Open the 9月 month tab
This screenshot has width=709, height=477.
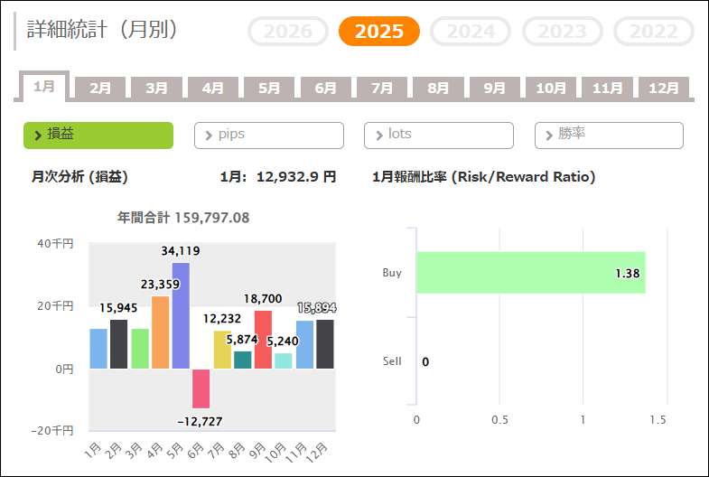click(x=495, y=89)
